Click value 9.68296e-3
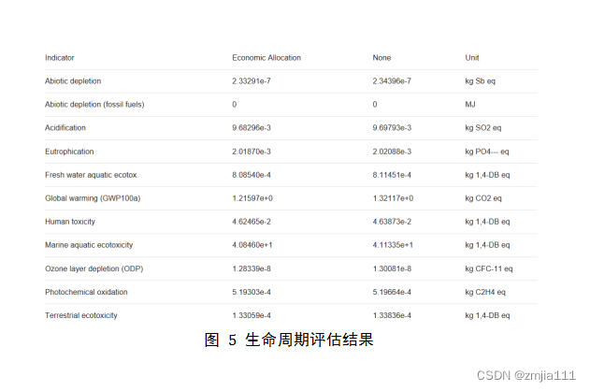 [x=252, y=127]
